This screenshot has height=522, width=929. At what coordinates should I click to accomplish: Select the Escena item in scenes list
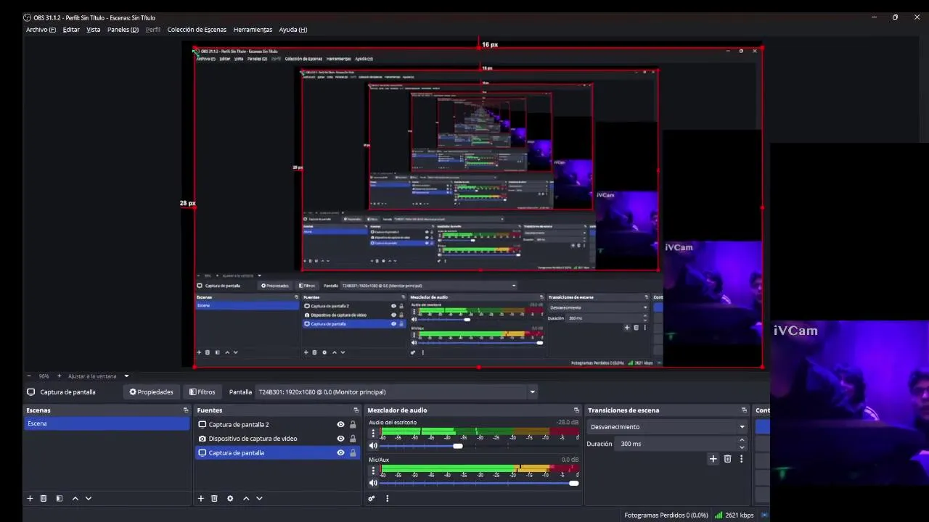click(x=107, y=423)
